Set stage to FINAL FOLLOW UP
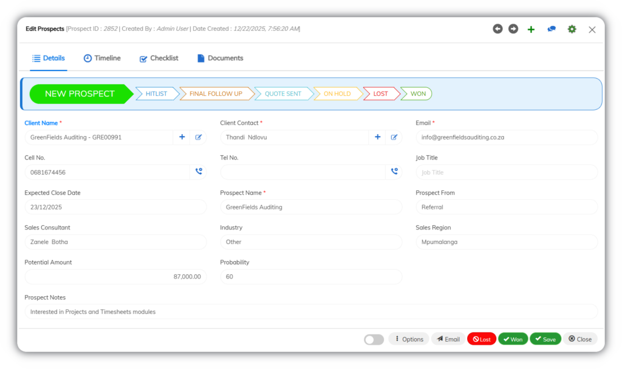 click(216, 94)
